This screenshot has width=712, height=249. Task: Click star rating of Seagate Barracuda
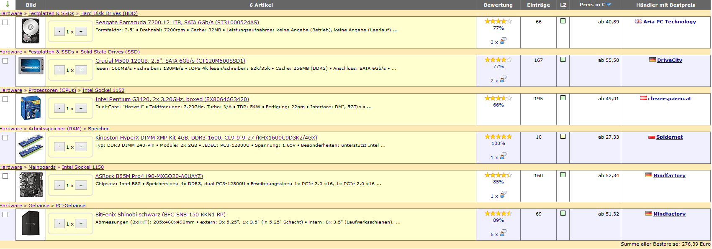(x=498, y=21)
